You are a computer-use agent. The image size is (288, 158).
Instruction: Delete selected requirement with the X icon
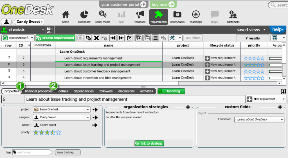[x=96, y=38]
